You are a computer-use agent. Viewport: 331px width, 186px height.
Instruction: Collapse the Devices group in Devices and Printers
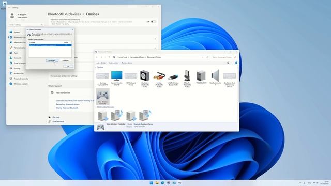(96, 67)
